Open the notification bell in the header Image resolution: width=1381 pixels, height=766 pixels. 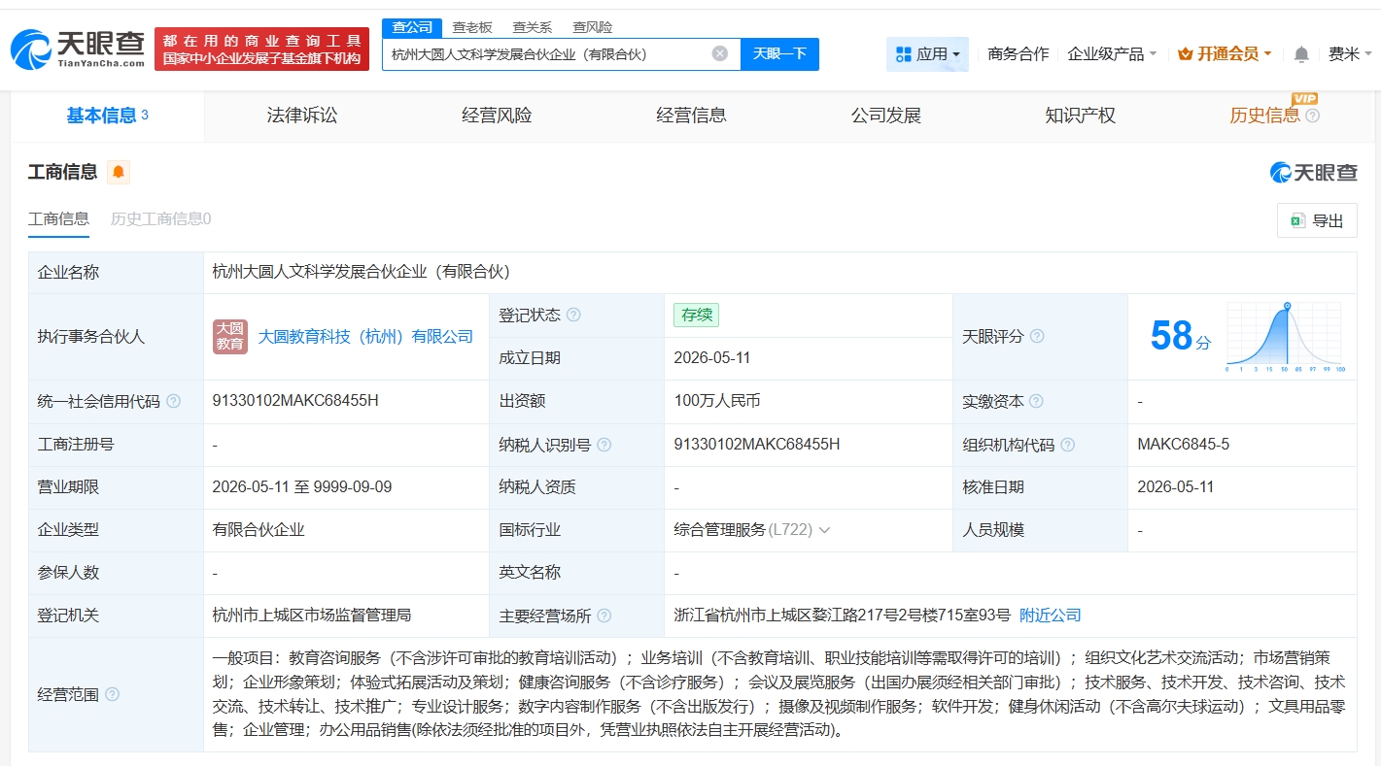click(1301, 54)
